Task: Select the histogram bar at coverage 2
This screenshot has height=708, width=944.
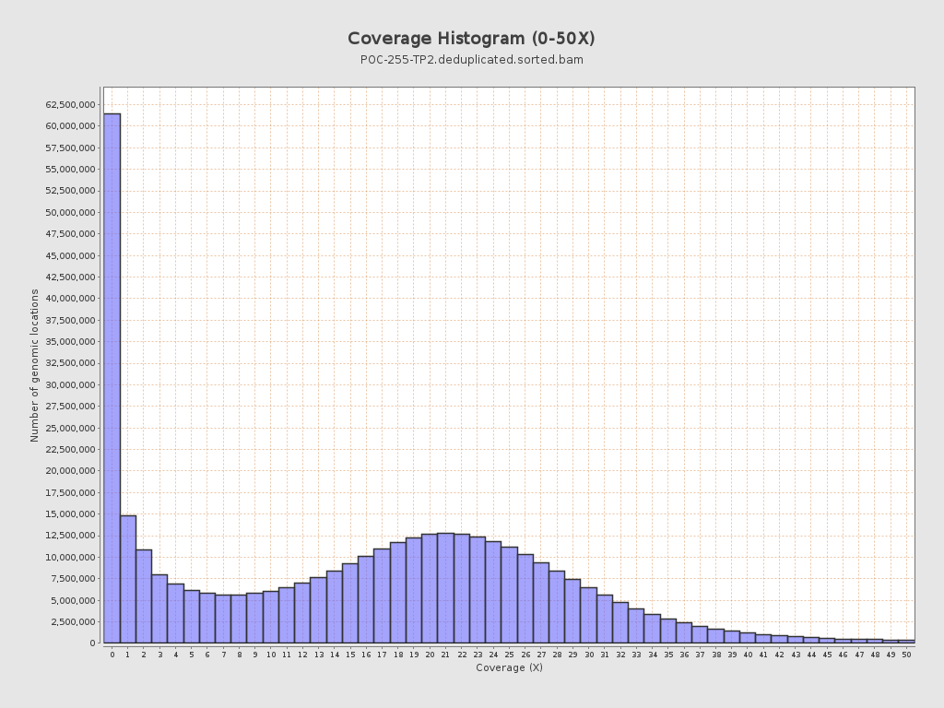Action: pyautogui.click(x=144, y=596)
